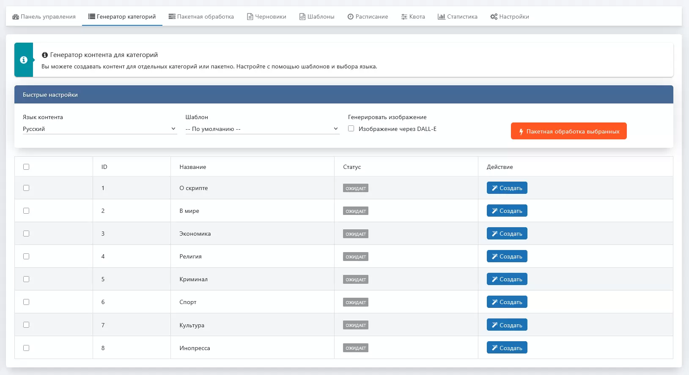Click the gears icon beside Настройки
This screenshot has height=375, width=689.
(494, 17)
